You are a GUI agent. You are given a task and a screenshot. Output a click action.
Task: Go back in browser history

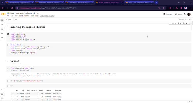coord(3,8)
